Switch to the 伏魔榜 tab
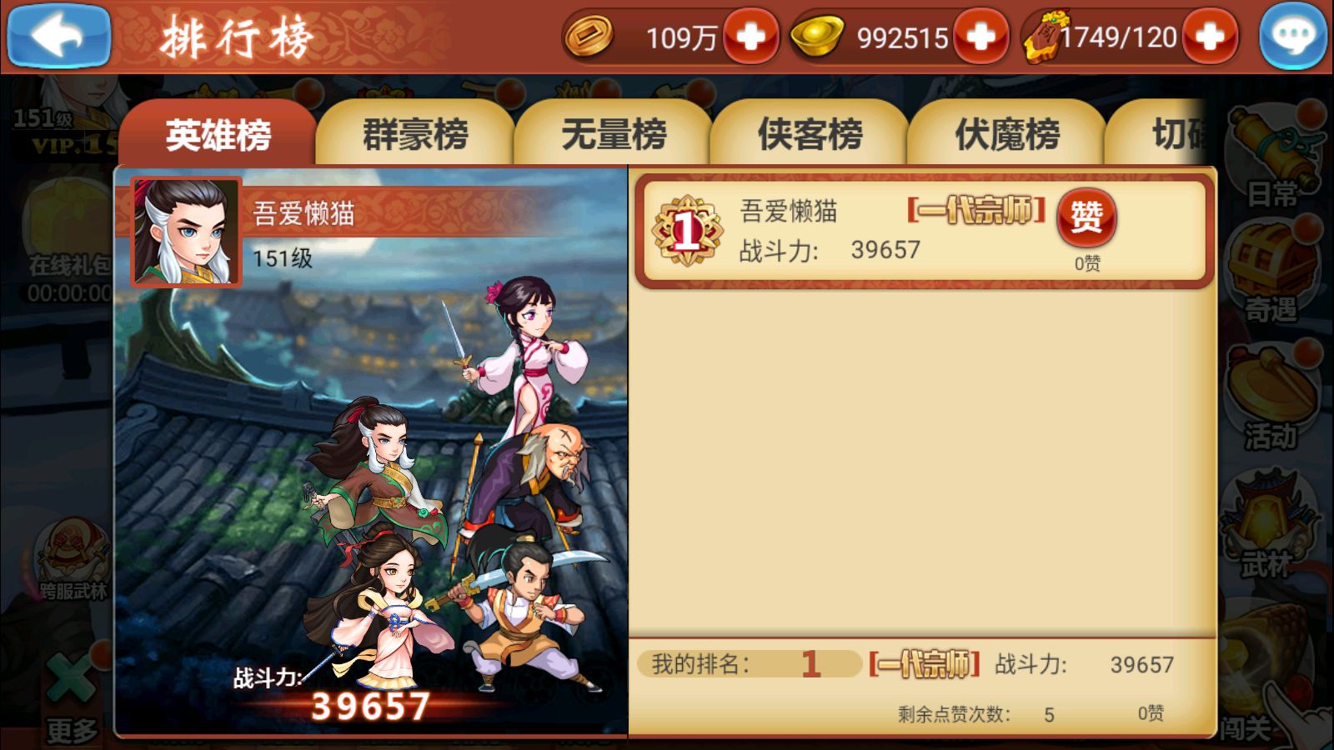Viewport: 1334px width, 750px height. click(1006, 133)
